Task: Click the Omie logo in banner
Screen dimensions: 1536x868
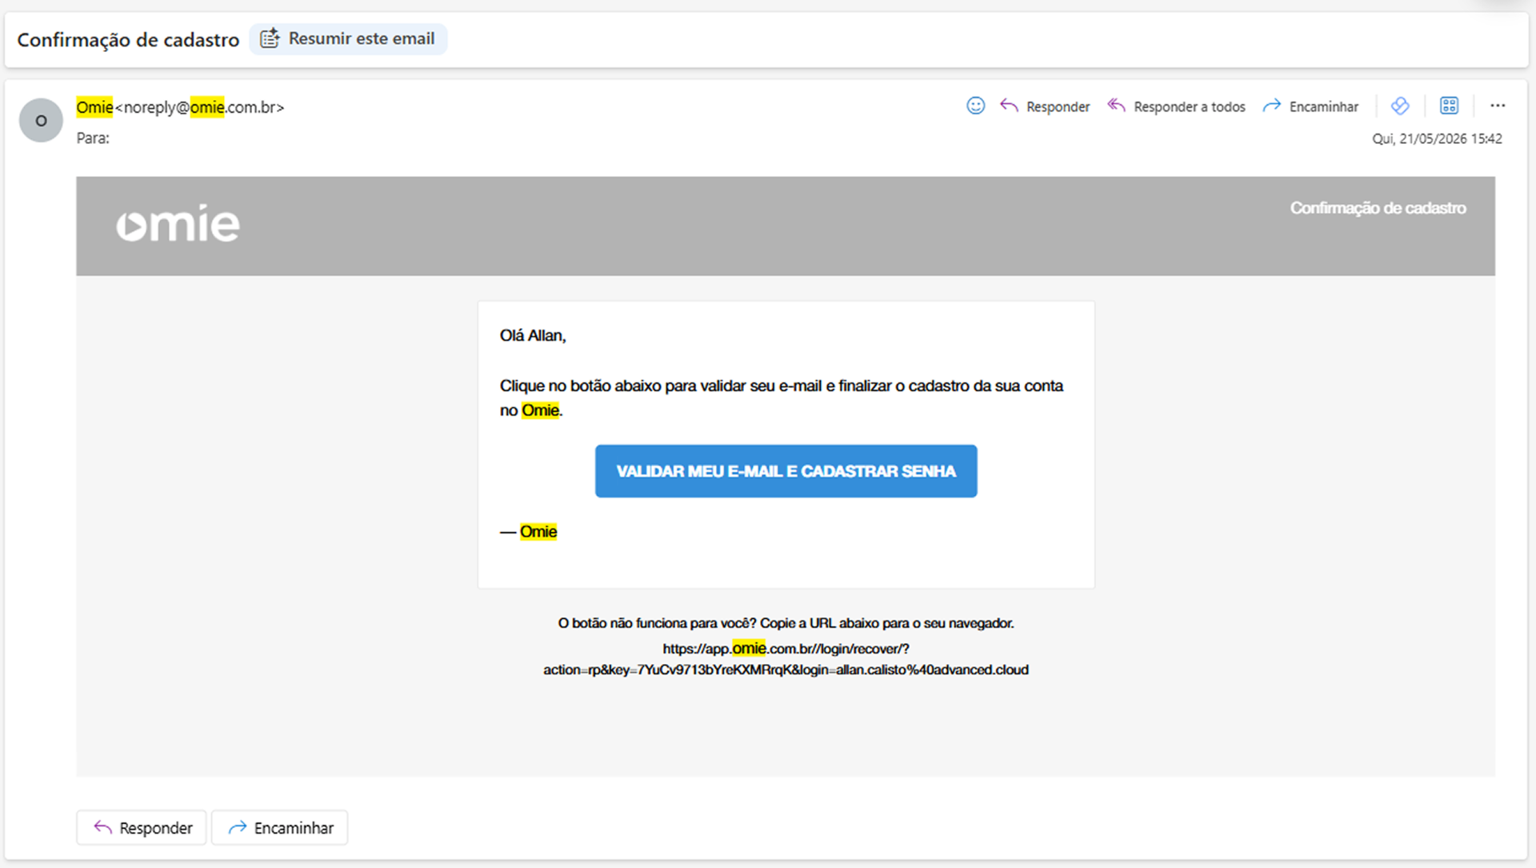Action: point(178,223)
